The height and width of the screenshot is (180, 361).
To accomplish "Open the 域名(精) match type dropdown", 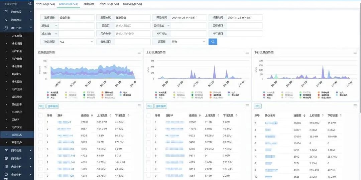I will pos(49,34).
